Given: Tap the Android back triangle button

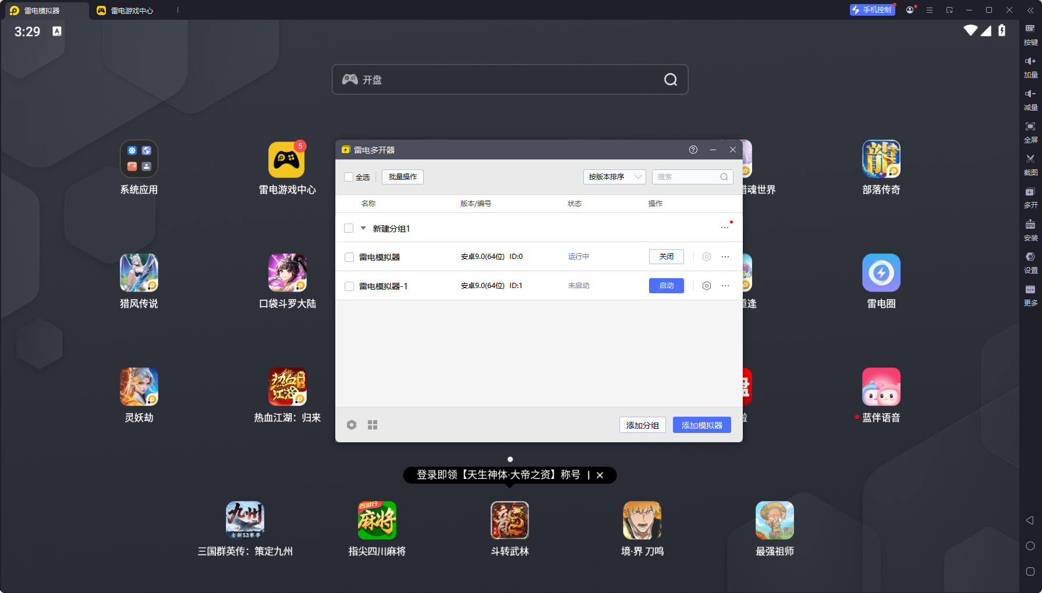Looking at the screenshot, I should 1030,520.
